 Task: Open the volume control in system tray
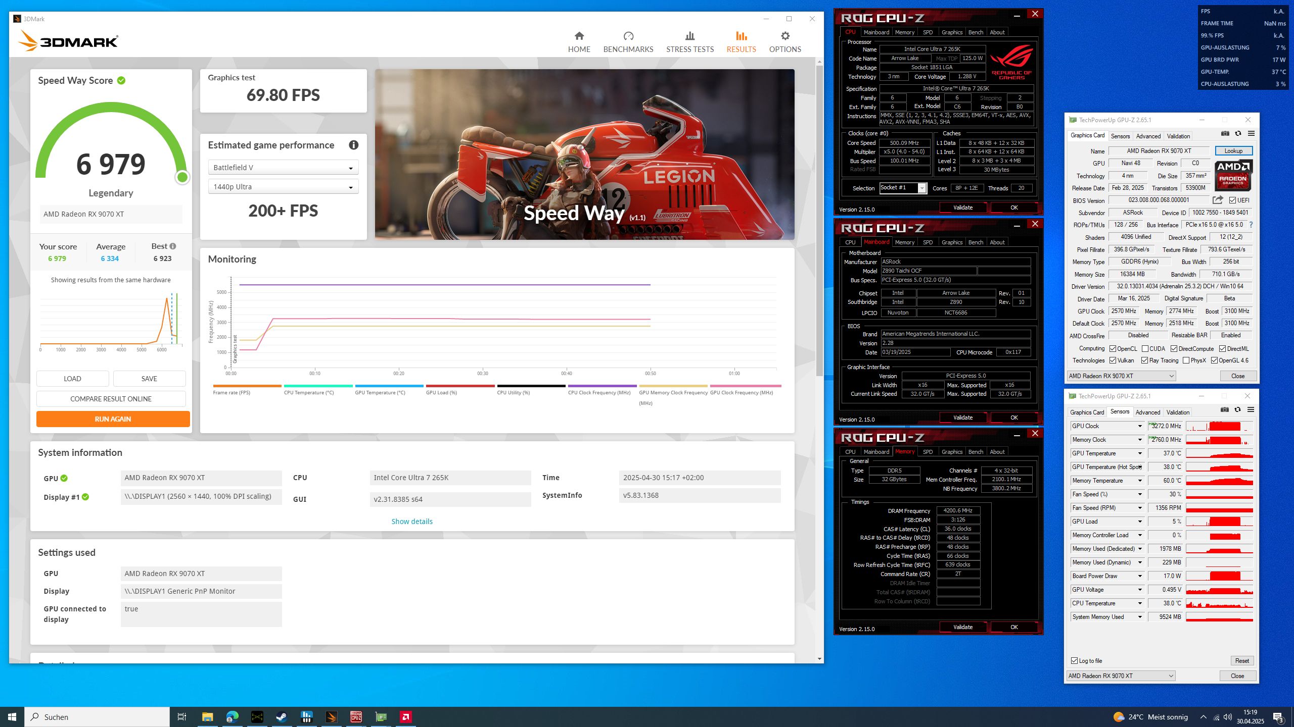(x=1228, y=717)
